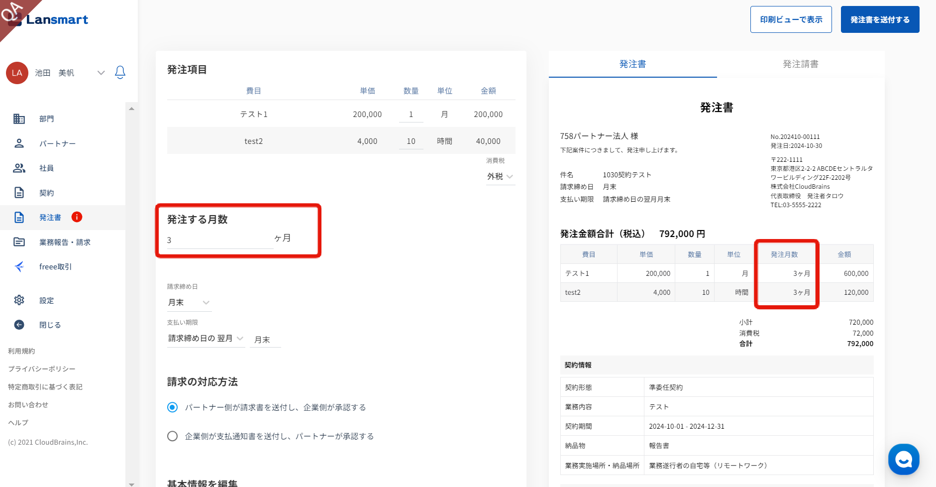Select company sends payment notice radio option
936x487 pixels.
pos(173,436)
